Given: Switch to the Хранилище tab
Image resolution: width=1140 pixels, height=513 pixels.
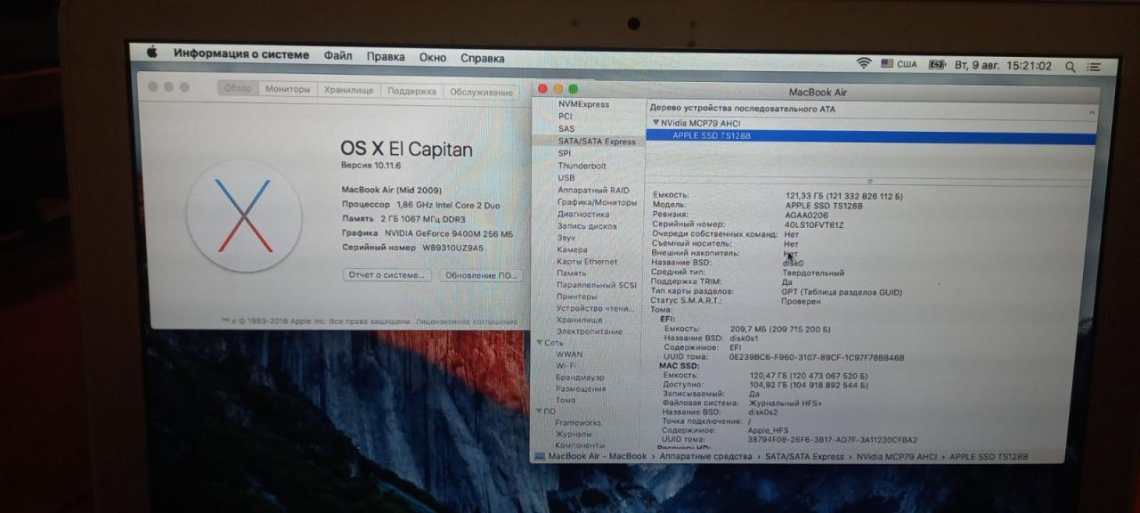Looking at the screenshot, I should pos(348,90).
